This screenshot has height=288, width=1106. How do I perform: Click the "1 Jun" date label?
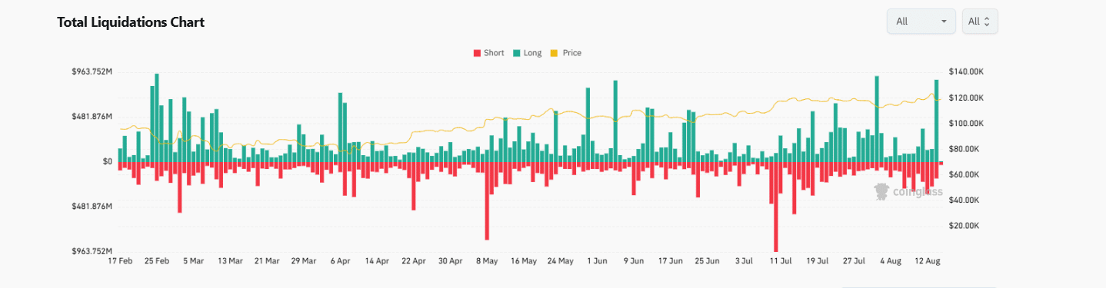pyautogui.click(x=598, y=261)
